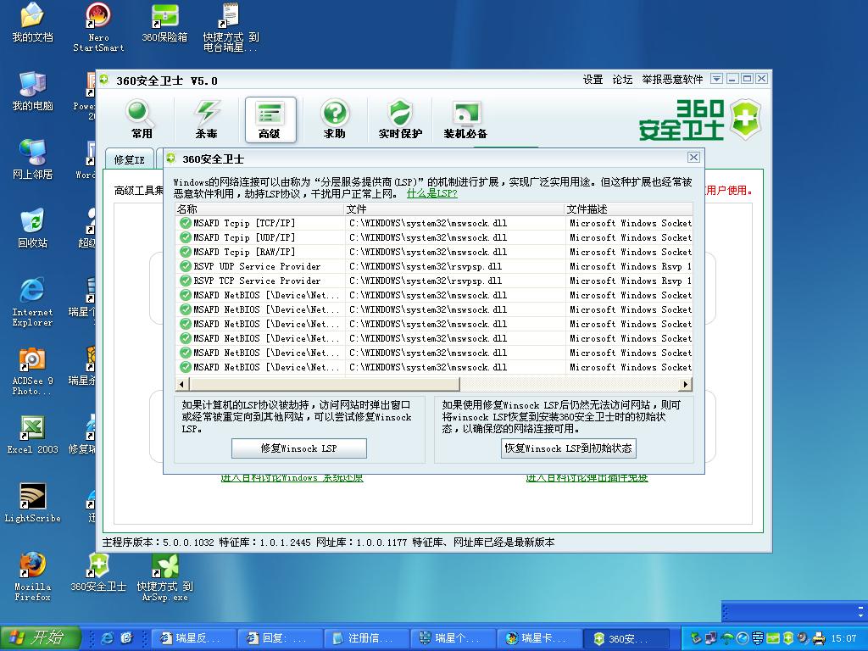Select the 高级 advanced tools icon
The height and width of the screenshot is (651, 868).
coord(270,120)
